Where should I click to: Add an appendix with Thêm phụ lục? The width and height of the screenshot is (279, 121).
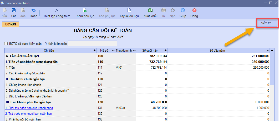click(84, 10)
